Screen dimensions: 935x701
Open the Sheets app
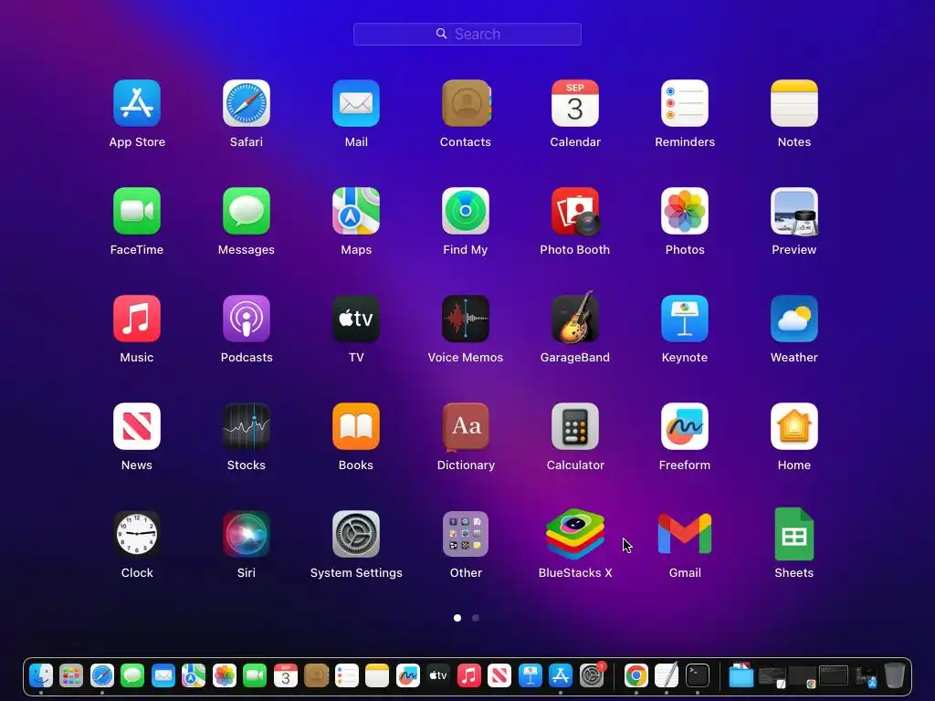tap(794, 534)
